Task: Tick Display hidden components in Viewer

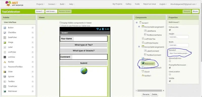Action: [x=60, y=23]
